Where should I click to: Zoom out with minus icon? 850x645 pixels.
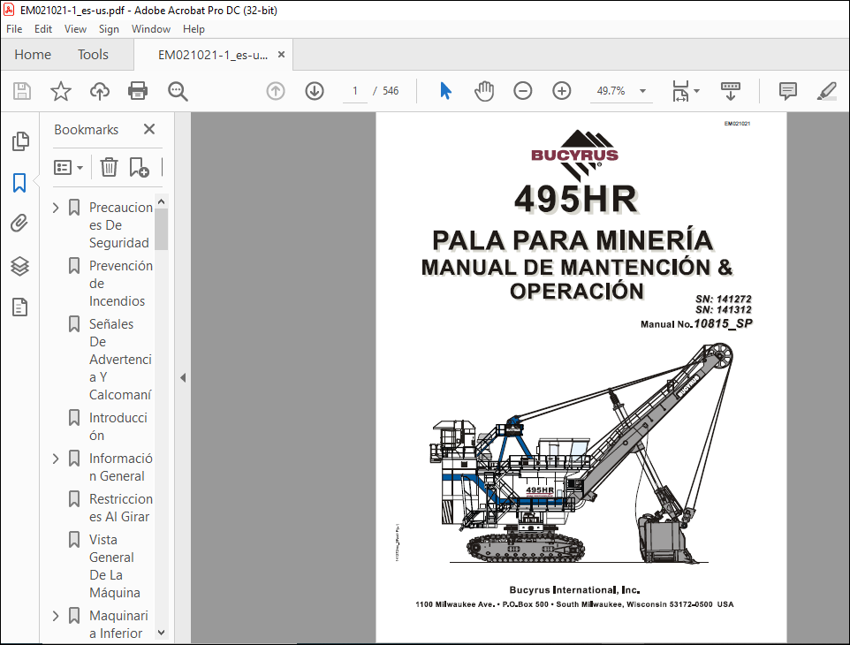pyautogui.click(x=522, y=91)
